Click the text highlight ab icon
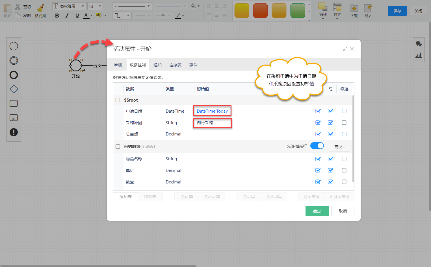This screenshot has width=431, height=267. (x=99, y=15)
